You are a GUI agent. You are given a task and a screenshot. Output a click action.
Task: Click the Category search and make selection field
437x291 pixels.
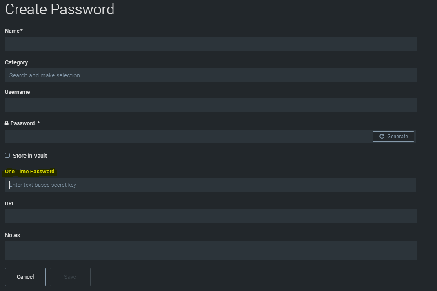pos(210,75)
